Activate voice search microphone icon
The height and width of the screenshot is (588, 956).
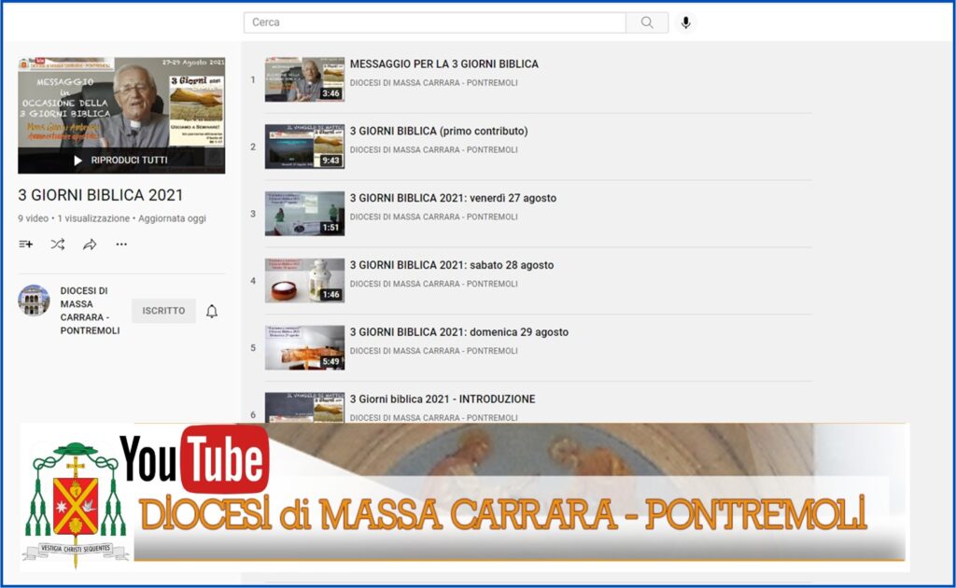(686, 22)
